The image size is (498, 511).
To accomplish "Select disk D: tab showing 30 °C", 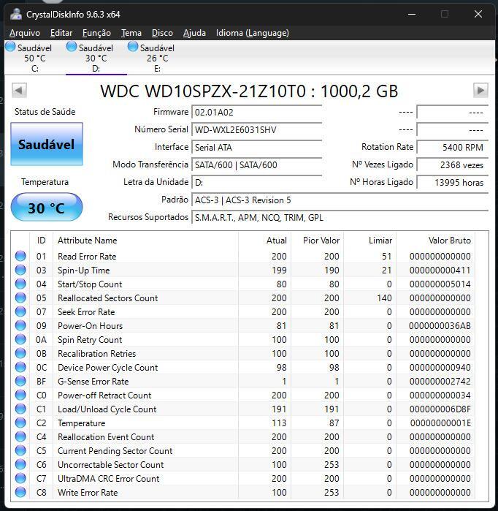I will click(96, 58).
